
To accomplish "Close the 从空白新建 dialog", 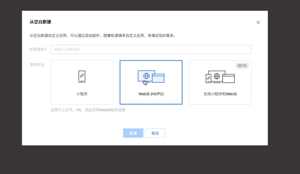I will coord(258,22).
